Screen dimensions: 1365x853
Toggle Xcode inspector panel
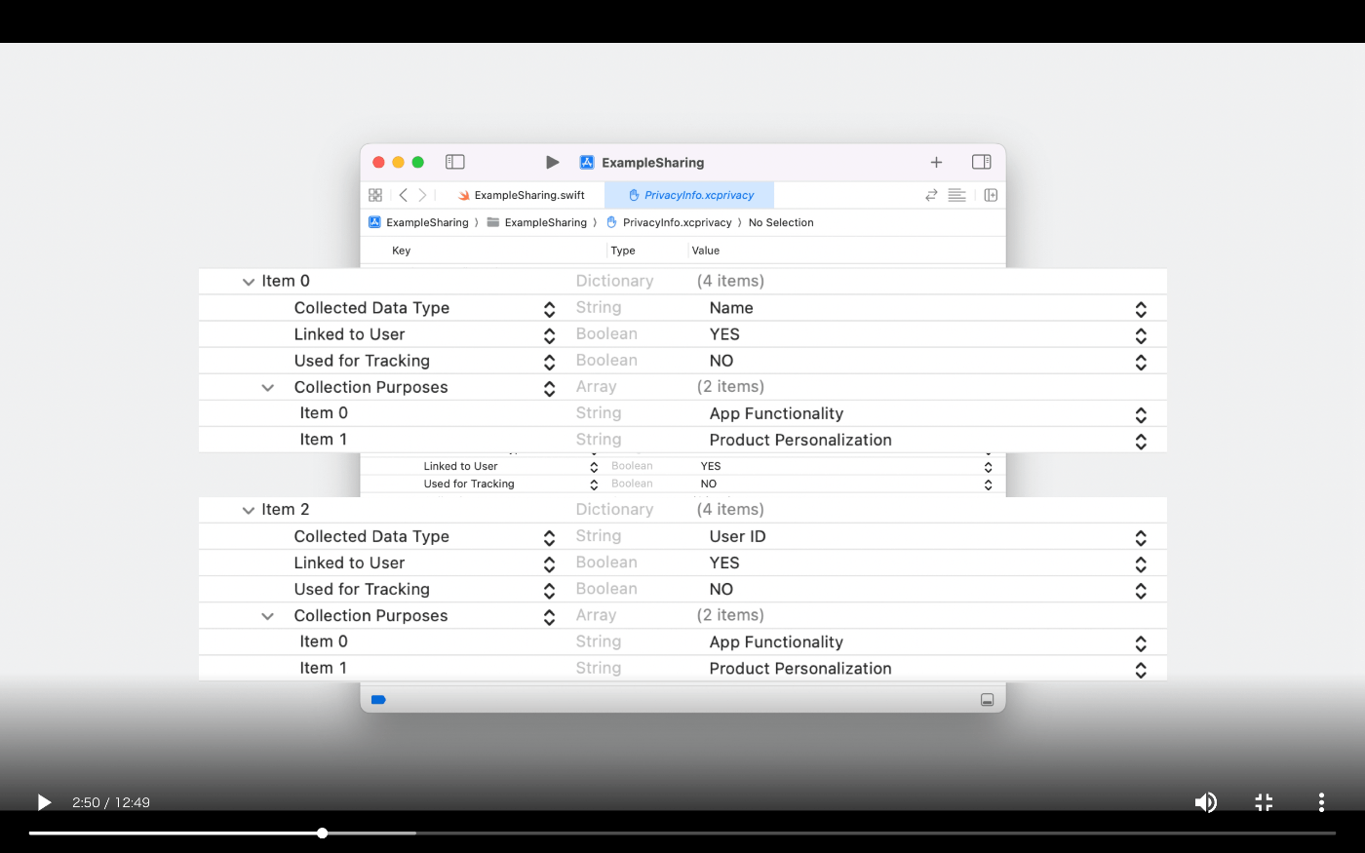pos(982,162)
